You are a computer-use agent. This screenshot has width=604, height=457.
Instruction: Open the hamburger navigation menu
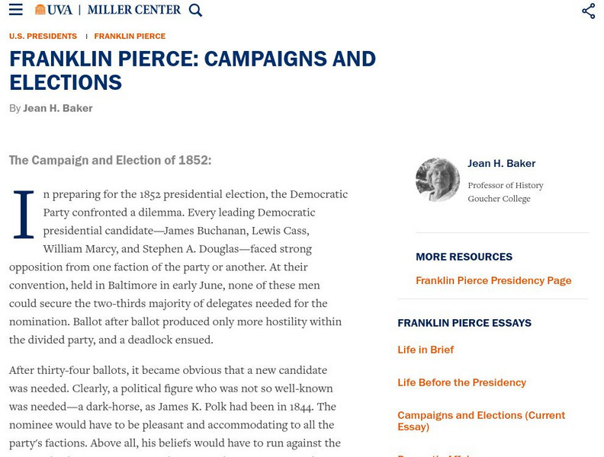pos(15,10)
